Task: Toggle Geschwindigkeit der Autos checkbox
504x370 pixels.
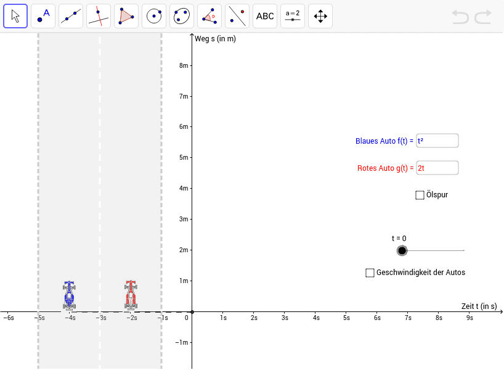Action: 370,273
